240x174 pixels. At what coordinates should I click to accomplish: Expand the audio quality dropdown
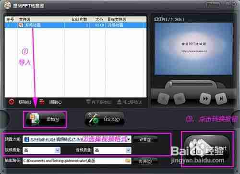(x=128, y=150)
